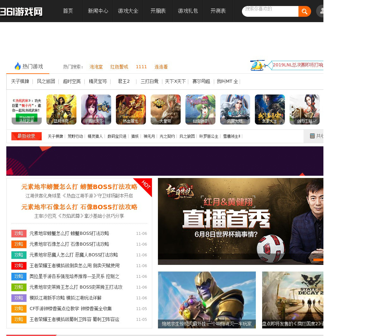This screenshot has height=336, width=379.
Task: Click 精灵猎人 in latest additions
Action: [x=95, y=136]
